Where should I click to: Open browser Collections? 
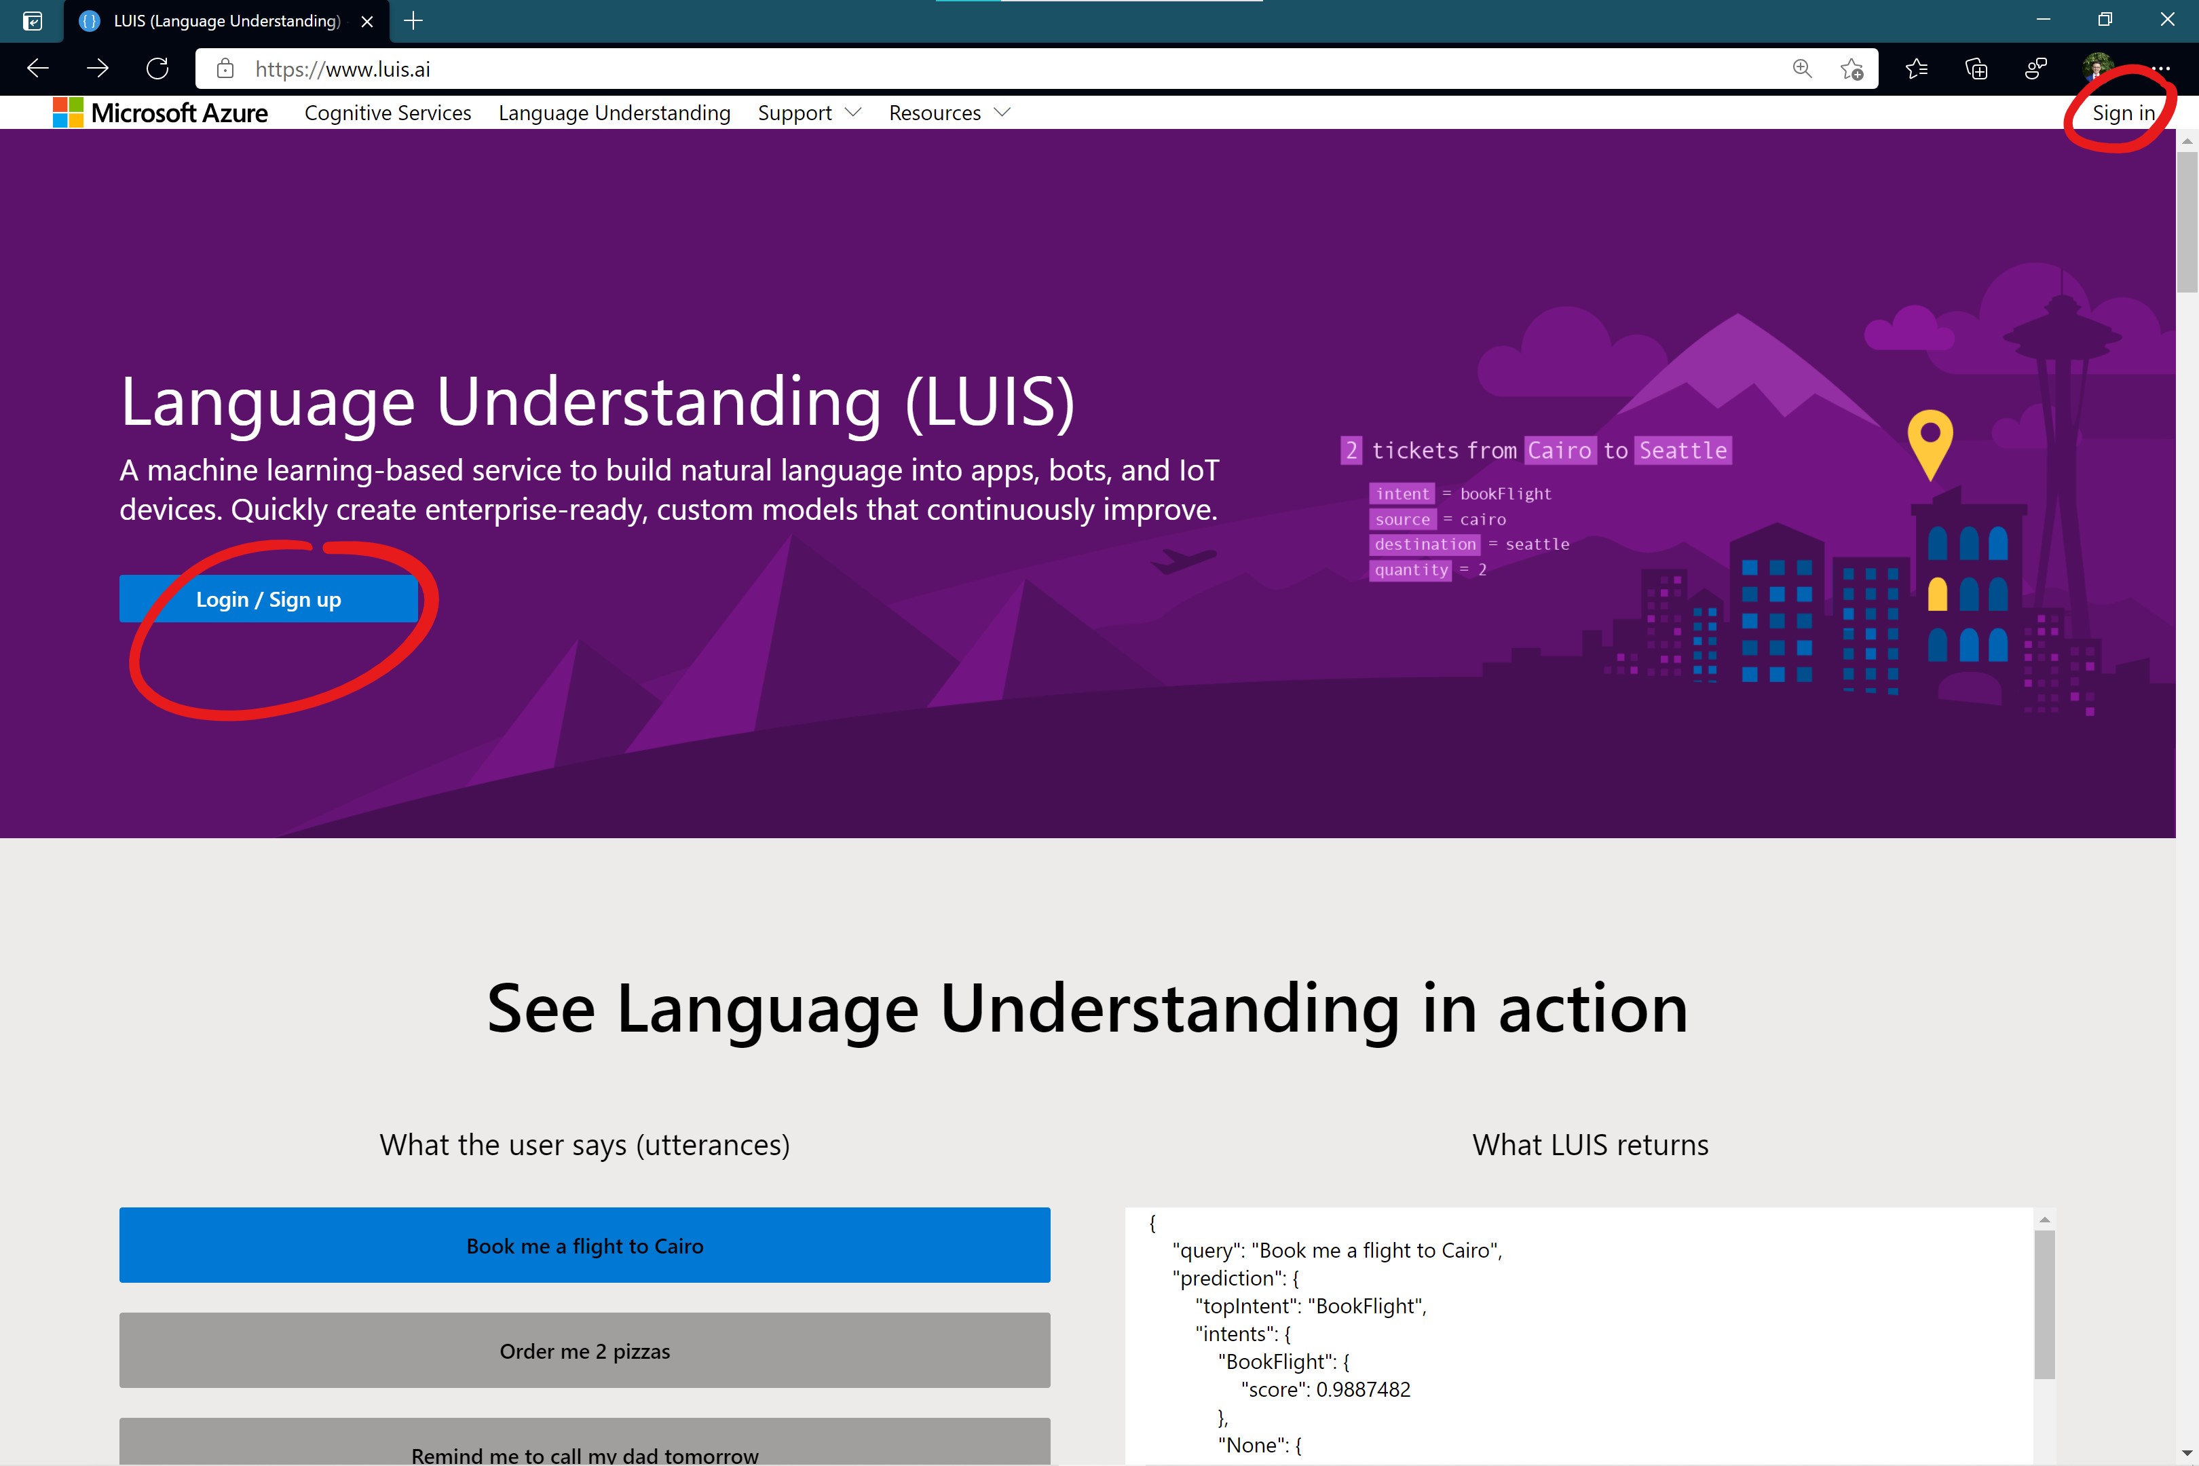[x=1976, y=69]
